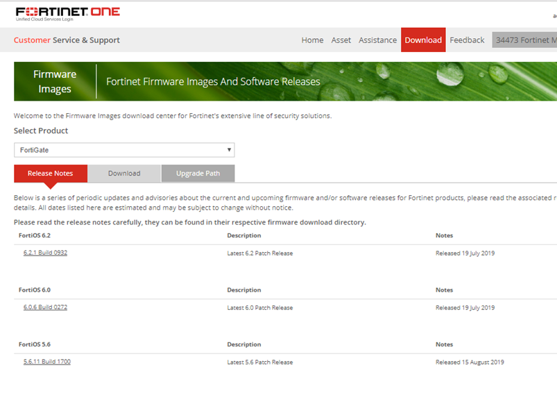
Task: Select the Download menu in navigation bar
Action: click(423, 40)
